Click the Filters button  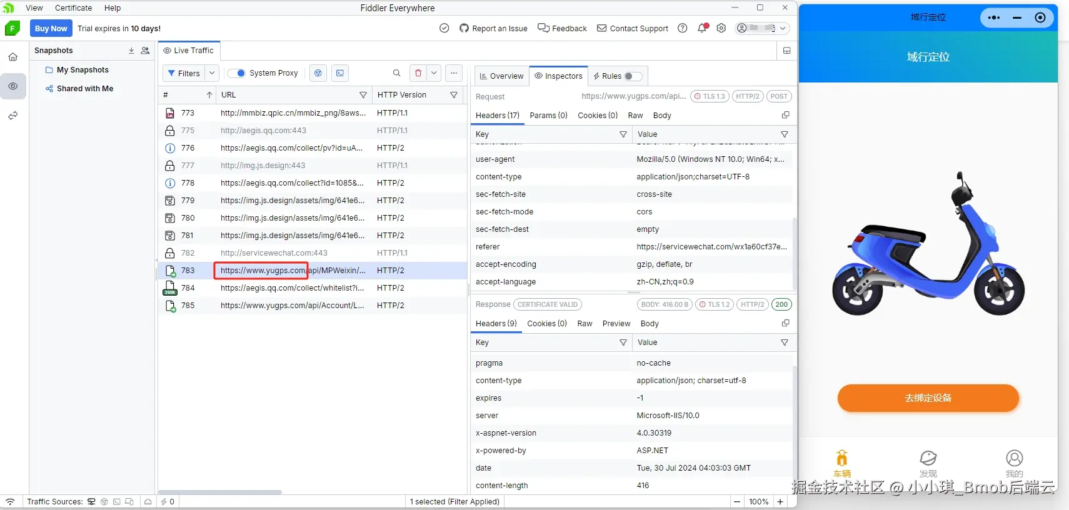click(183, 73)
